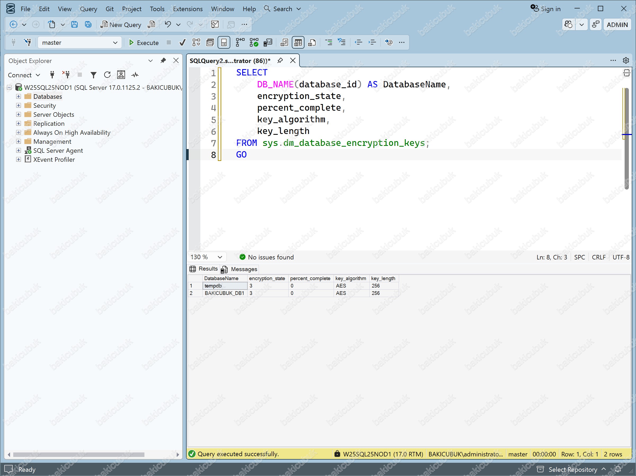Click the Save file icon
The image size is (636, 476).
click(x=74, y=24)
